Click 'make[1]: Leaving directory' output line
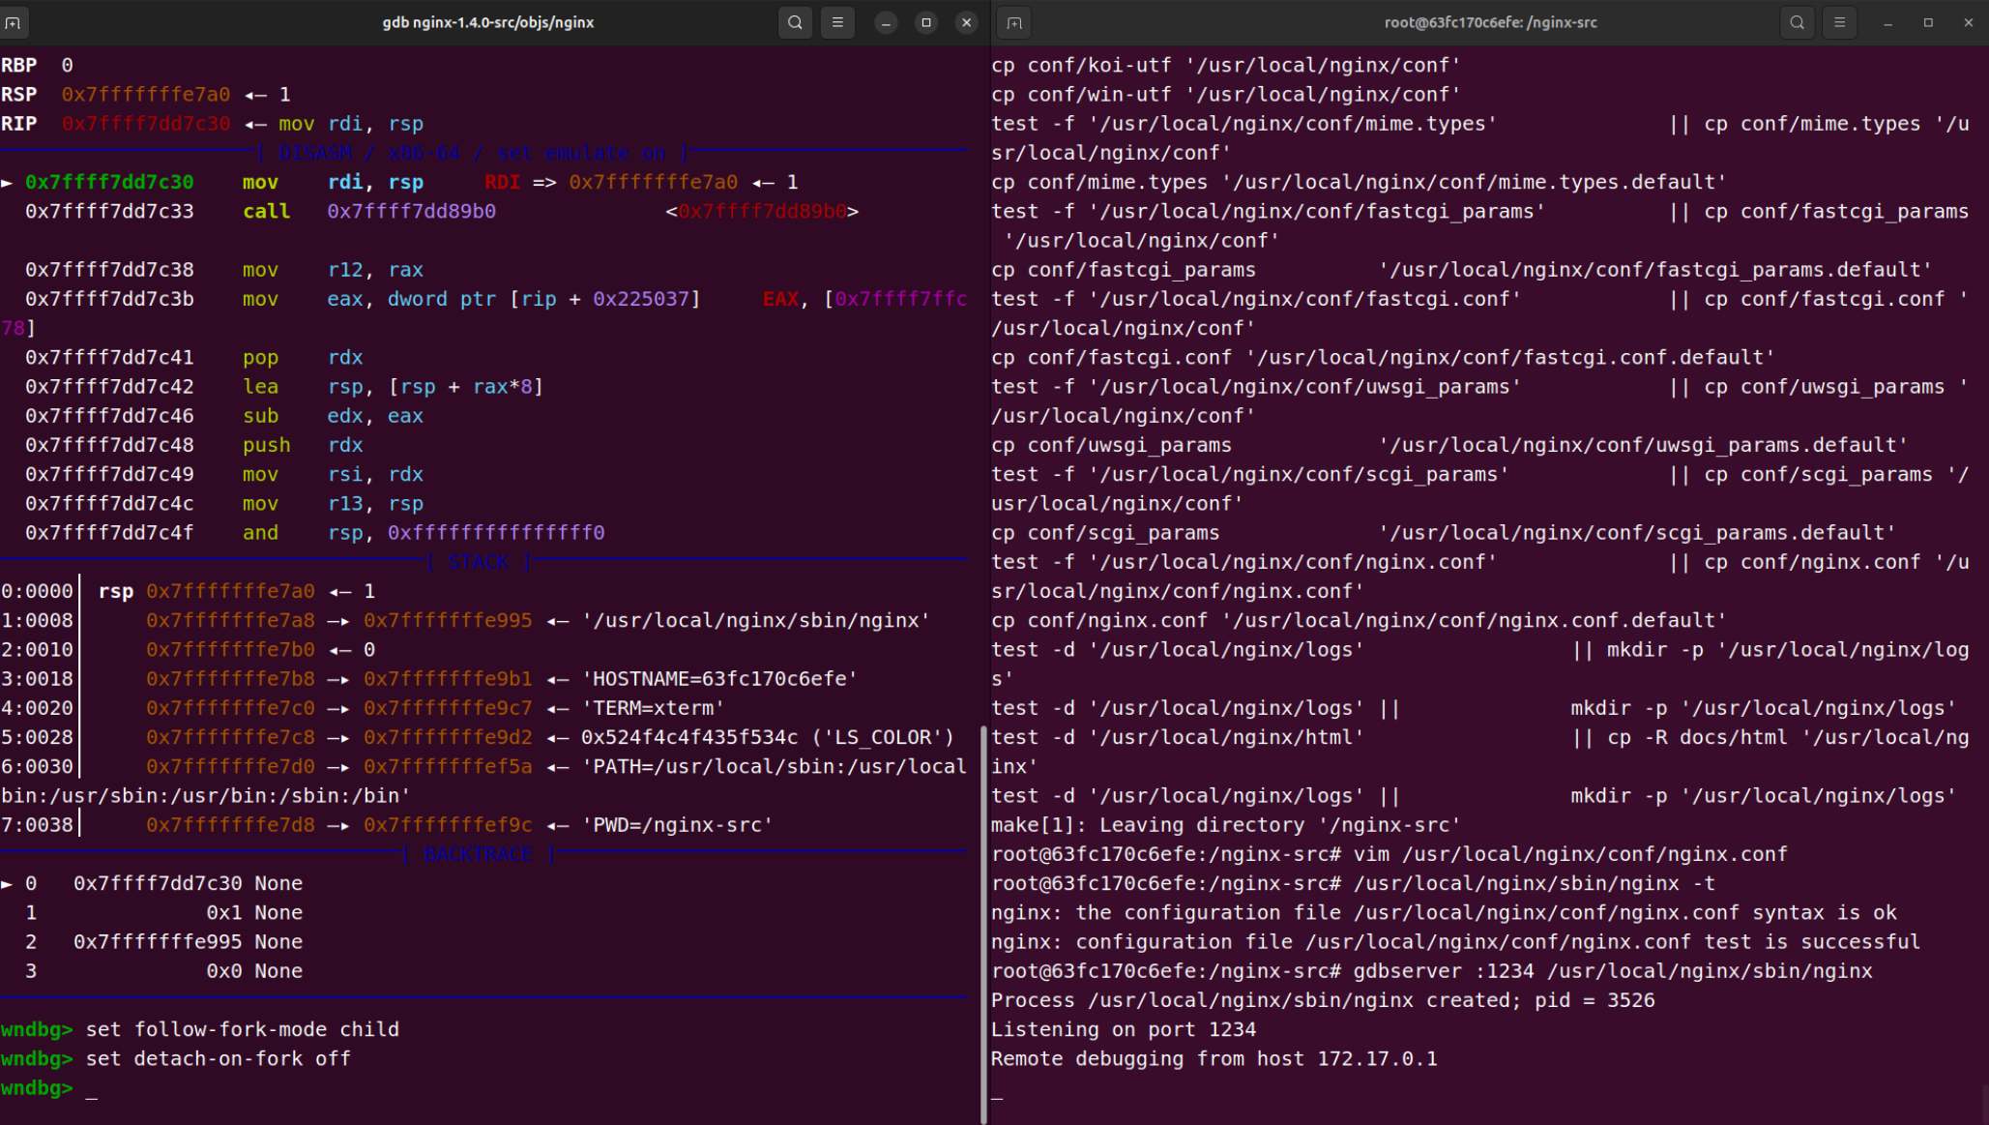 click(x=1226, y=824)
